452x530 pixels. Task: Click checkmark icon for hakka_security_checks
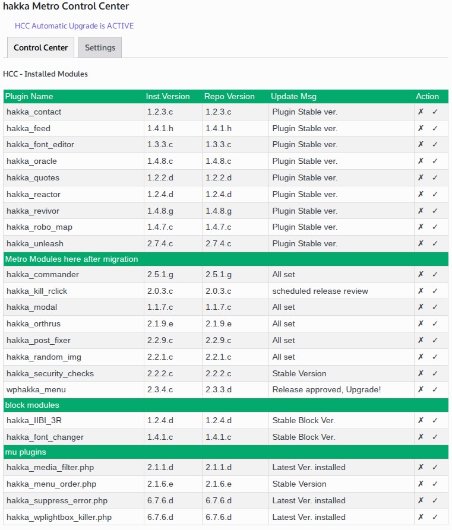point(435,373)
